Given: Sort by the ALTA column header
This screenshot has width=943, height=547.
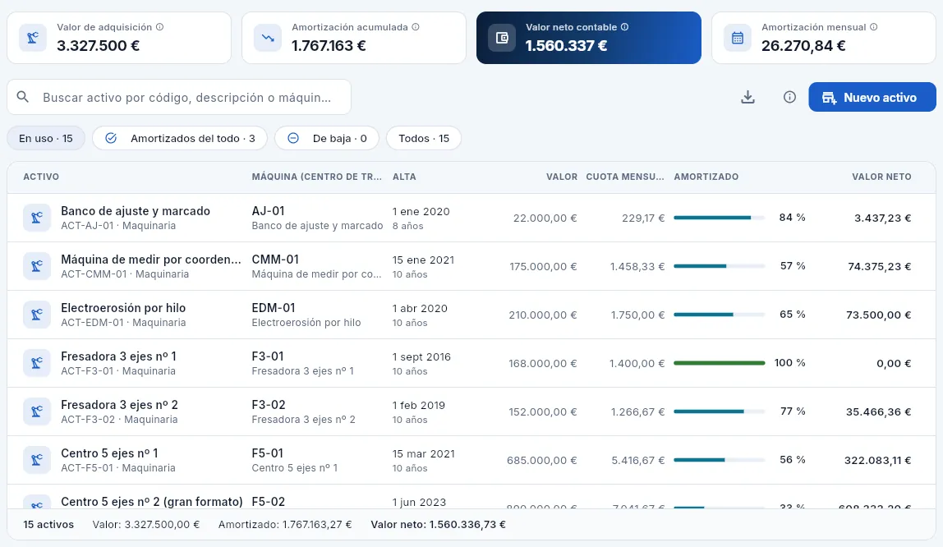Looking at the screenshot, I should tap(404, 177).
